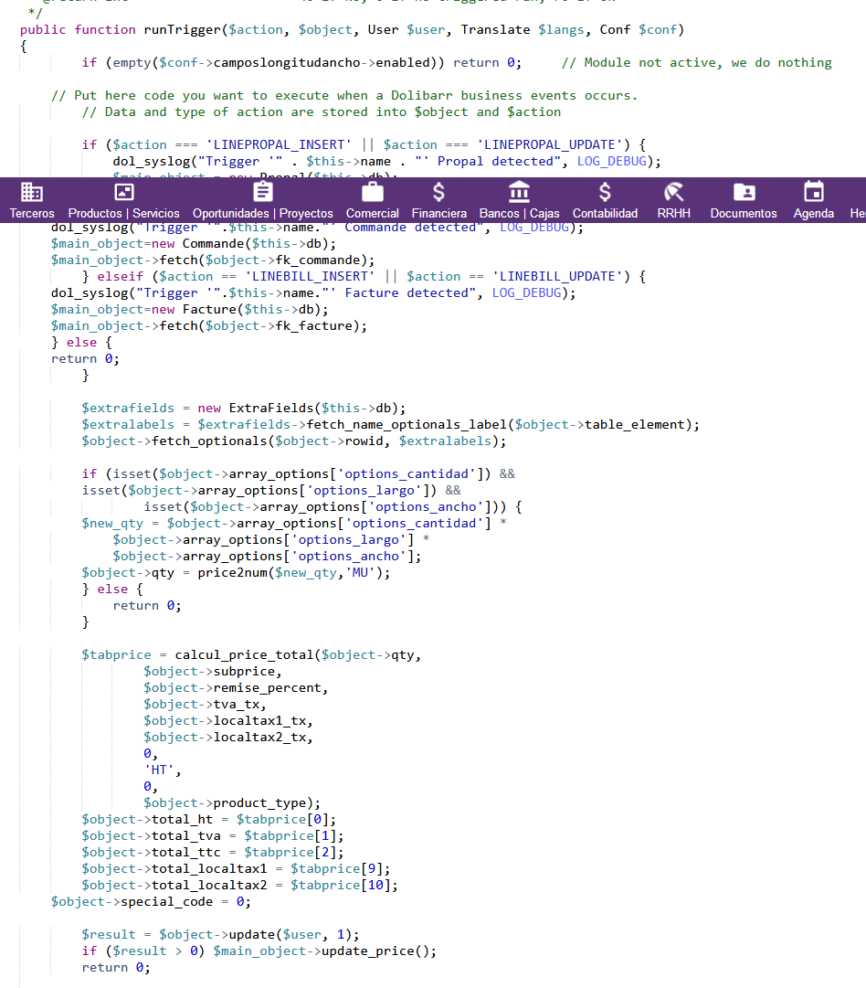Screen dimensions: 866x988
Task: Select the Oportunidades | Proyectos menu label
Action: [263, 214]
